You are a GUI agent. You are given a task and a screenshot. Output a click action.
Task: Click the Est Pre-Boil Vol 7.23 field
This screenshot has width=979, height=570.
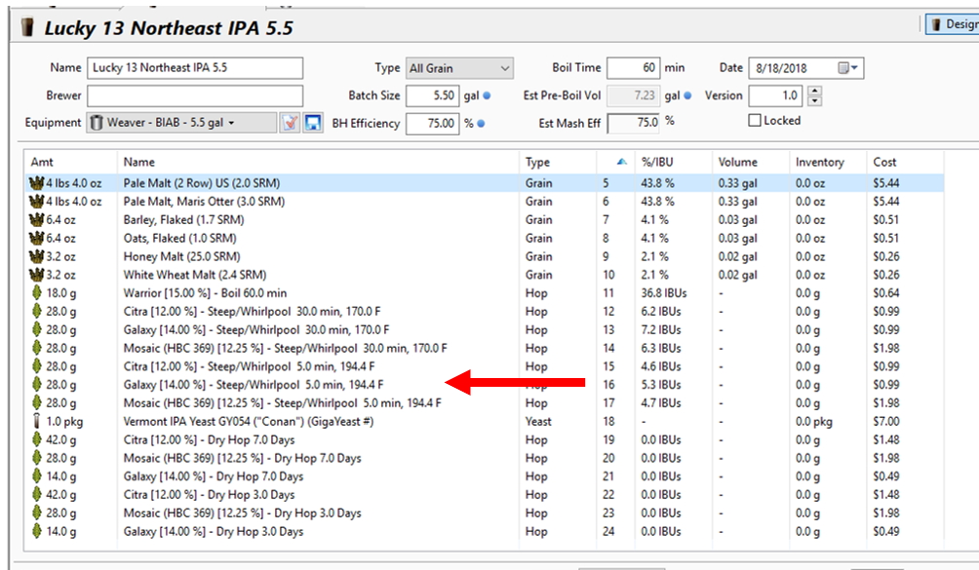click(x=634, y=96)
